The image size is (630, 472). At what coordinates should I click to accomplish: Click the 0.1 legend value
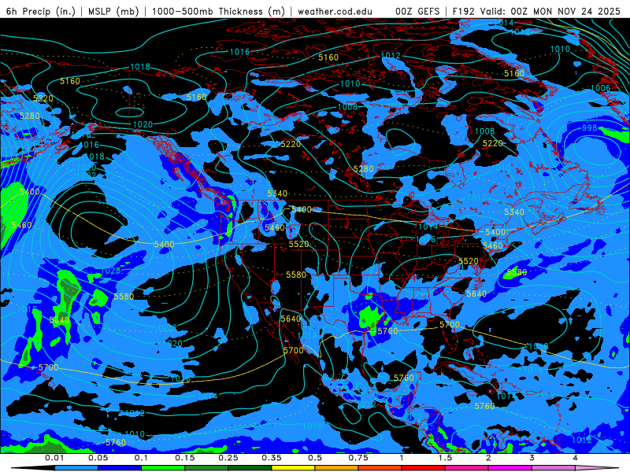point(142,458)
